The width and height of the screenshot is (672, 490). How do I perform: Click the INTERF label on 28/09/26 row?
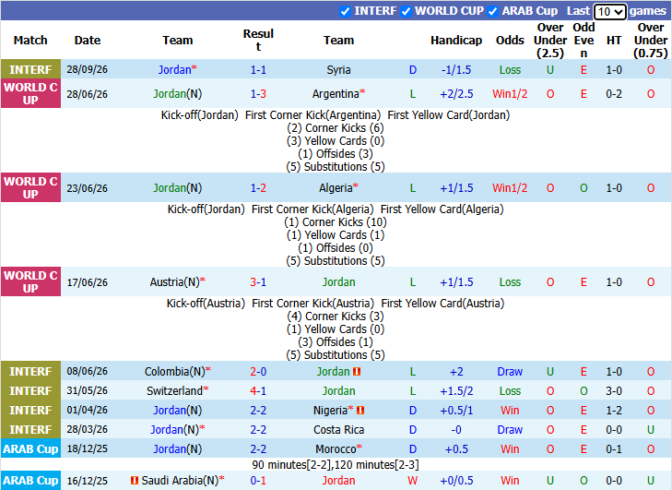click(30, 69)
